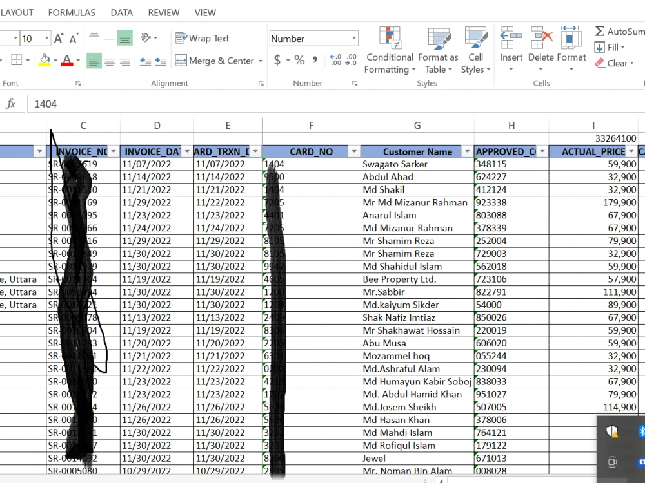Open Number dialog launcher

coord(355,83)
